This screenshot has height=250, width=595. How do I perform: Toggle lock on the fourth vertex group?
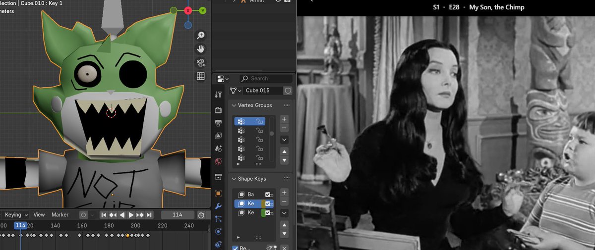[259, 149]
